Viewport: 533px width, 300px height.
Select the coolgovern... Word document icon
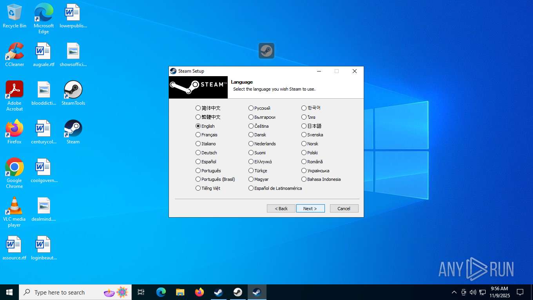pos(44,171)
